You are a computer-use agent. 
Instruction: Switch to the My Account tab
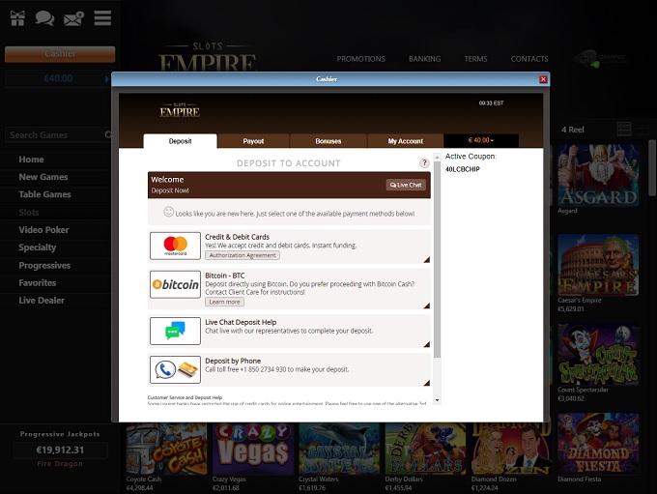click(405, 141)
